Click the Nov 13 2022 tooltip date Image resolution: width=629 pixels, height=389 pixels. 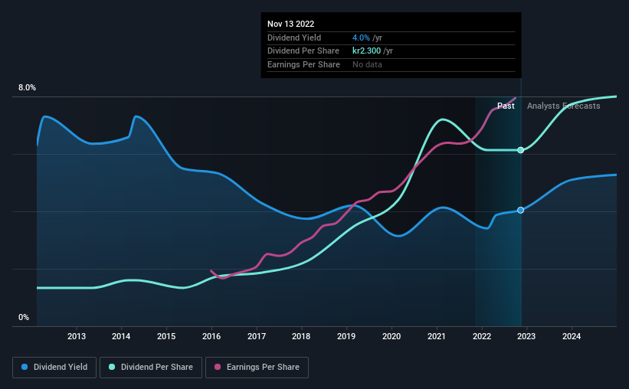point(291,24)
